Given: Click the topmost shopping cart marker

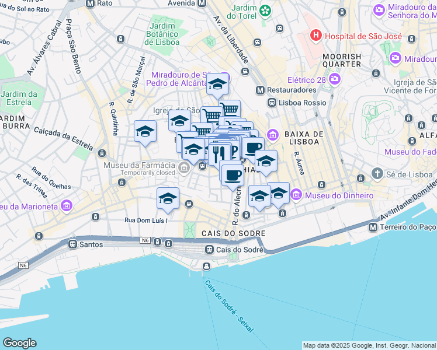Looking at the screenshot, I should click(230, 108).
